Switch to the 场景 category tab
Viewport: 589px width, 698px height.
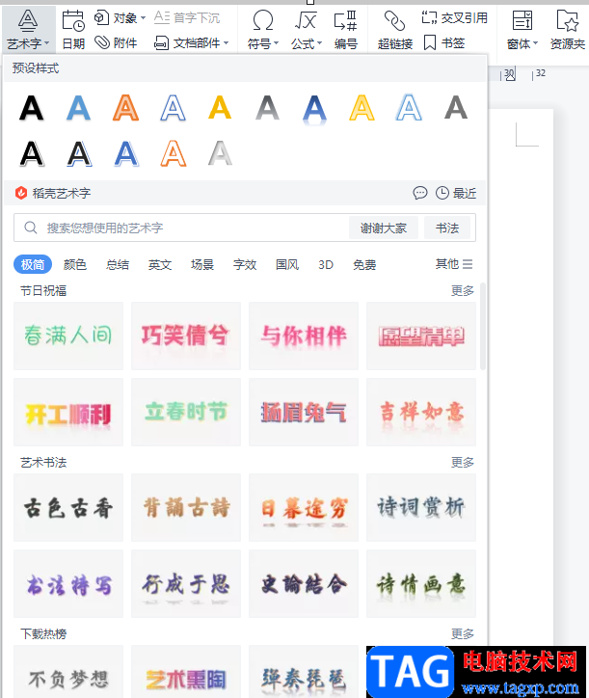tap(202, 264)
